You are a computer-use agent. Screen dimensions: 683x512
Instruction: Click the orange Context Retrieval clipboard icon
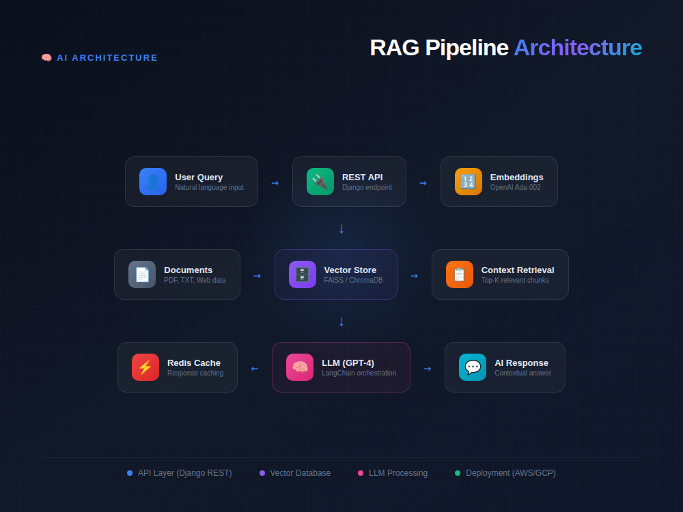click(460, 274)
